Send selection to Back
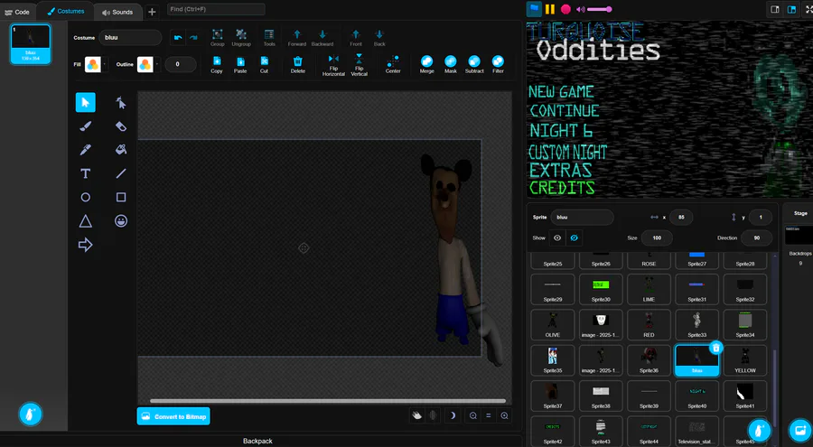This screenshot has width=813, height=447. tap(379, 37)
